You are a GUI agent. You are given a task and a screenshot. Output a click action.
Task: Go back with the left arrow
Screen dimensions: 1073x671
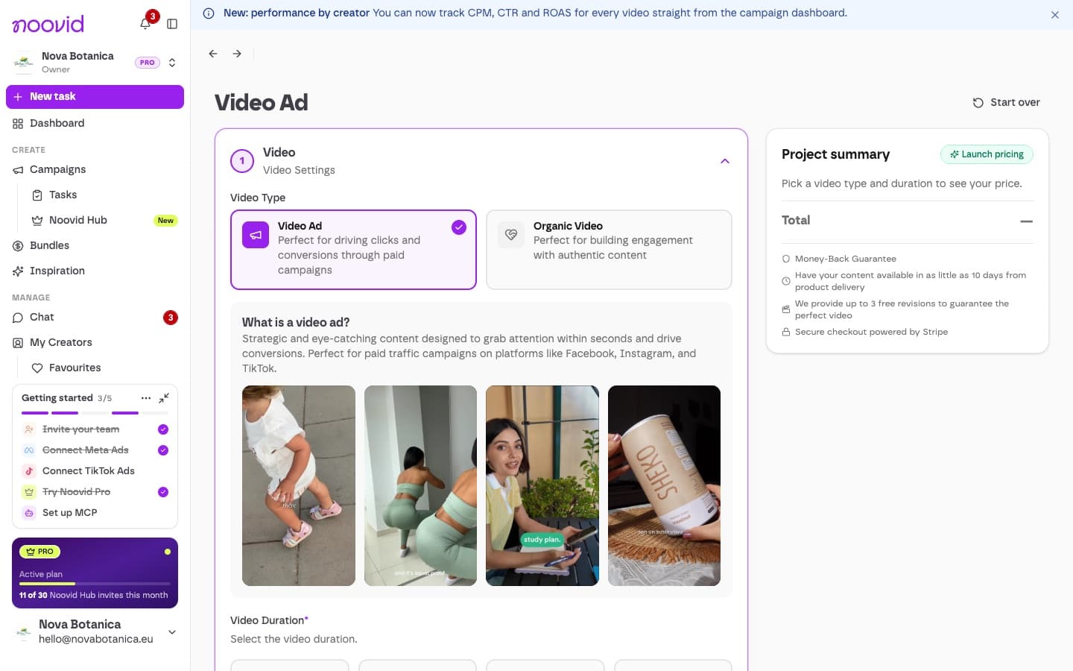point(213,54)
